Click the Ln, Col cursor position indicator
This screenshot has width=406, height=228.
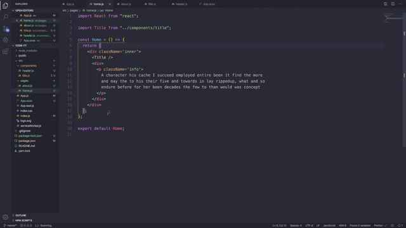pos(279,225)
